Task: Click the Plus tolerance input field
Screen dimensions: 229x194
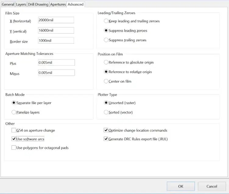Action: [56, 63]
